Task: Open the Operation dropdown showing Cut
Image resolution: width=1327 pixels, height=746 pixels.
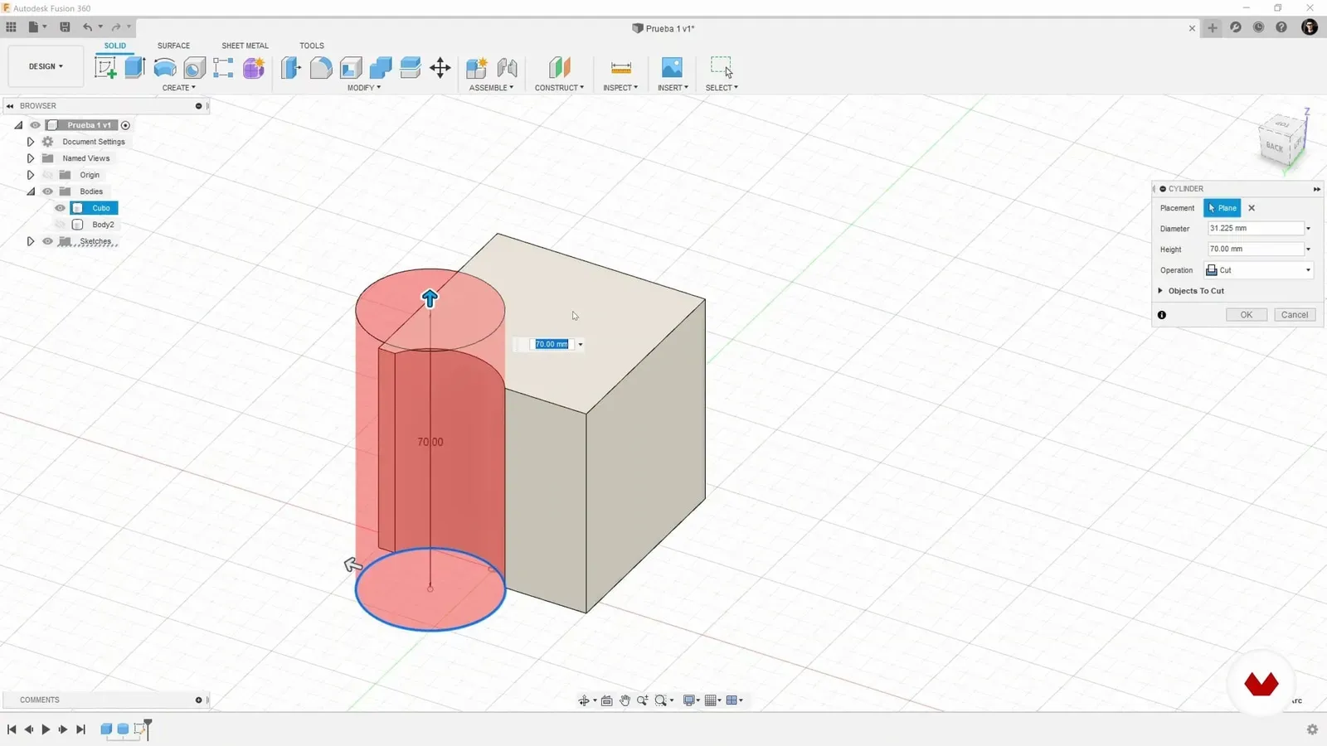Action: tap(1258, 270)
